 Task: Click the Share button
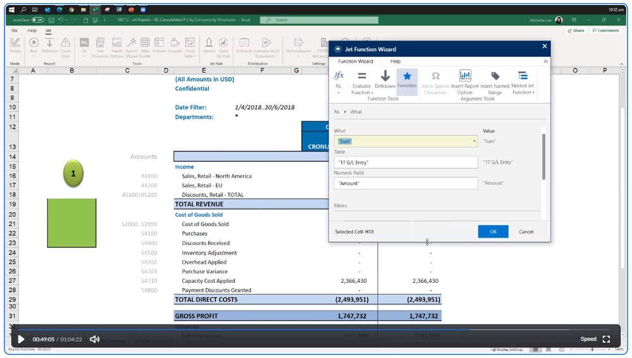point(576,30)
